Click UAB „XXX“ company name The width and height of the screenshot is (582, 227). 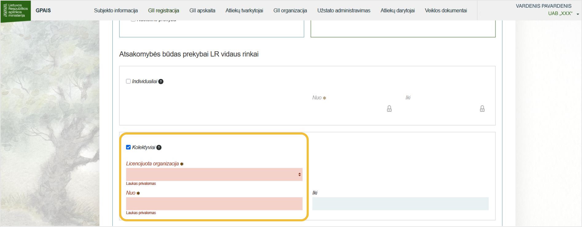(x=560, y=14)
